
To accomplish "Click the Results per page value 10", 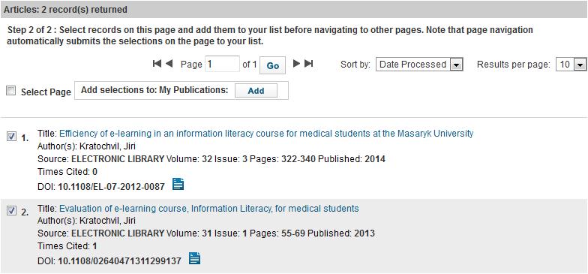I will click(x=564, y=65).
